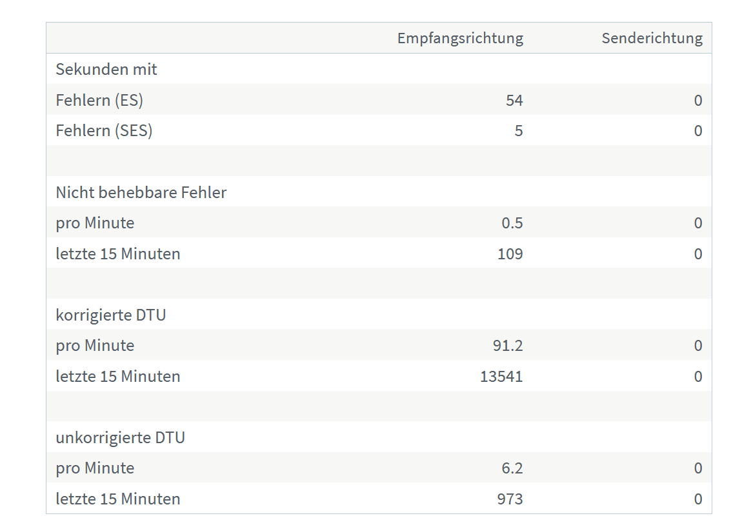
Task: Select the Fehlern (ES) value 54
Action: click(514, 100)
